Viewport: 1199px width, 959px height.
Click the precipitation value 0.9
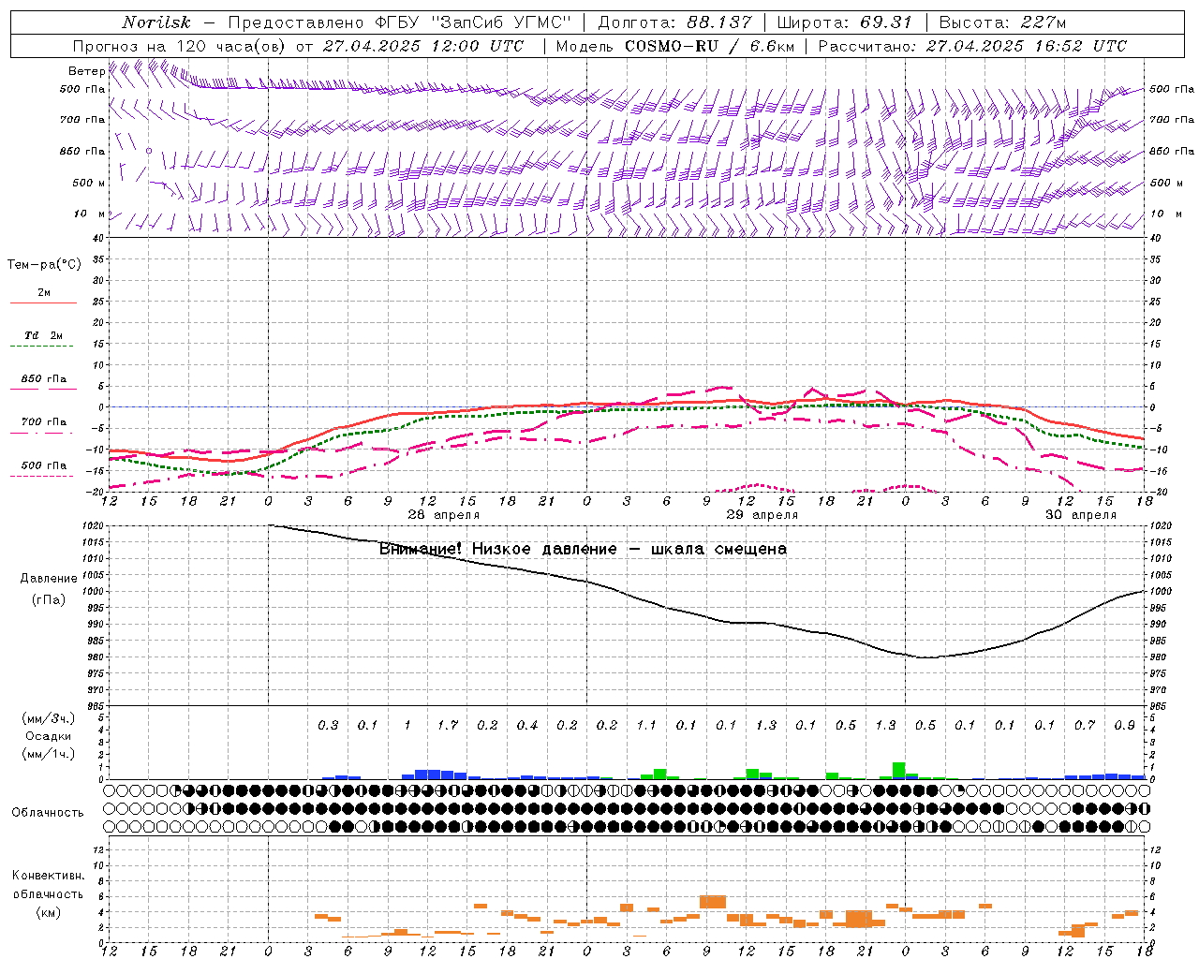click(x=1125, y=725)
